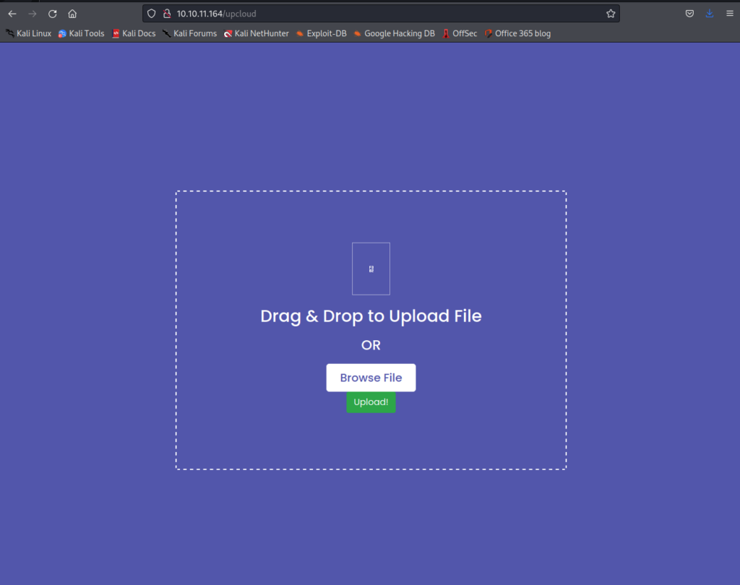
Task: Open the Firefox hamburger menu
Action: (730, 14)
